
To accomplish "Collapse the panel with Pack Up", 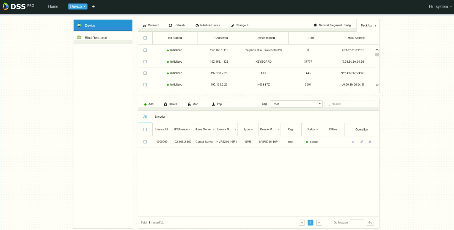I will tap(368, 25).
